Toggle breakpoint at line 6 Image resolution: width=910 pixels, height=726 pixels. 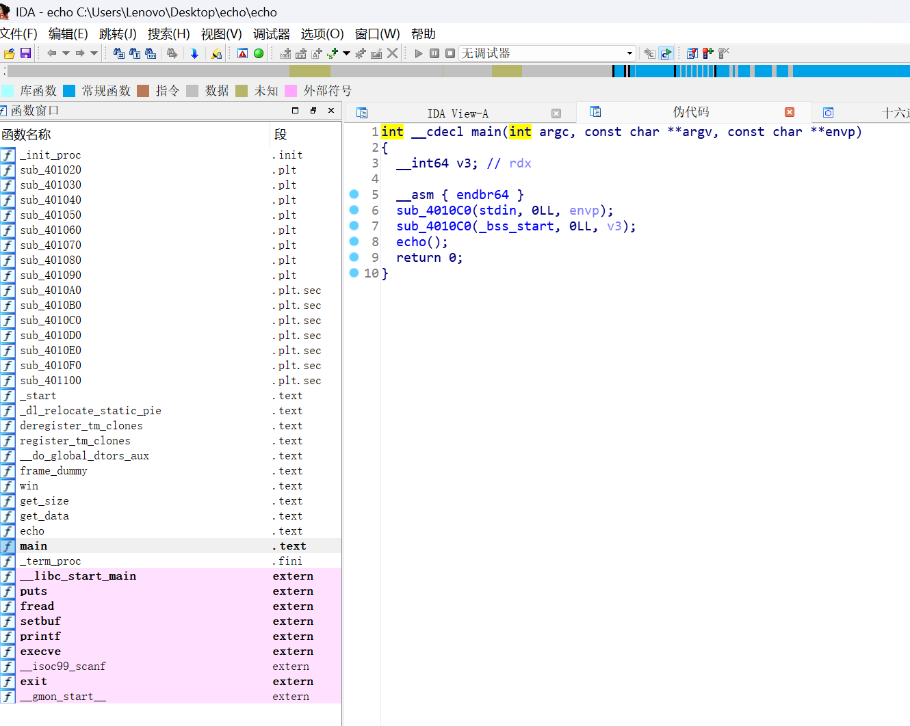(x=354, y=210)
